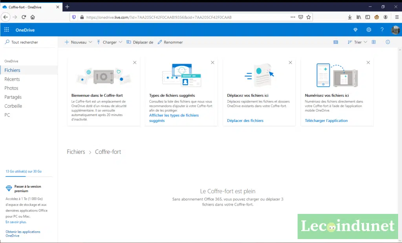Image resolution: width=402 pixels, height=243 pixels.
Task: Toggle the browser sidebar icon
Action: click(367, 17)
